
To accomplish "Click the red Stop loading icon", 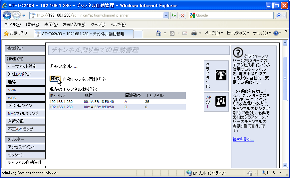I will pyautogui.click(x=182, y=15).
